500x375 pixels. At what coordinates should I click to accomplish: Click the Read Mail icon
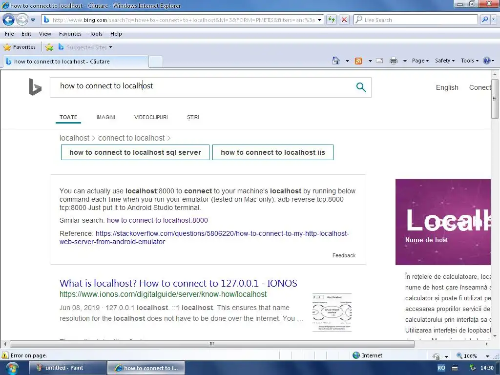pos(379,61)
